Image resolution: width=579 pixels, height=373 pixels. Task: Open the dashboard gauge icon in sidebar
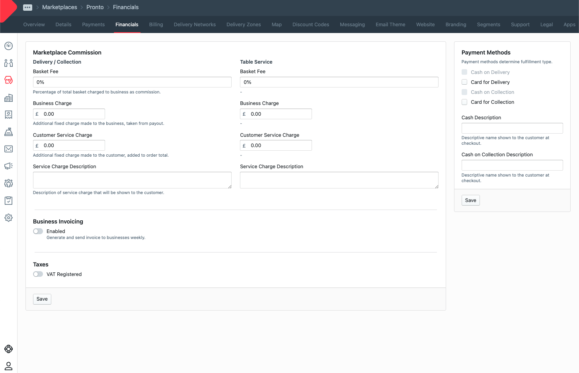click(x=8, y=46)
